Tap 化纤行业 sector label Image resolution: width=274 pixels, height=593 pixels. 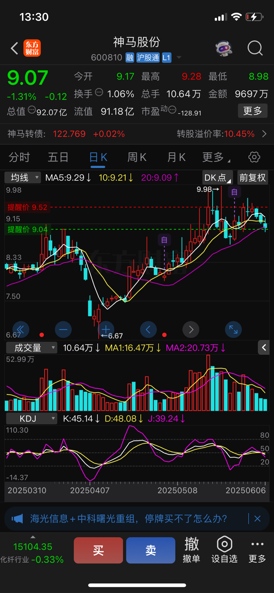point(15,559)
